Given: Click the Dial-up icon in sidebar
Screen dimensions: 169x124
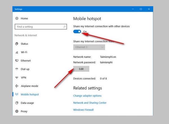Looking at the screenshot, I should [17, 69].
